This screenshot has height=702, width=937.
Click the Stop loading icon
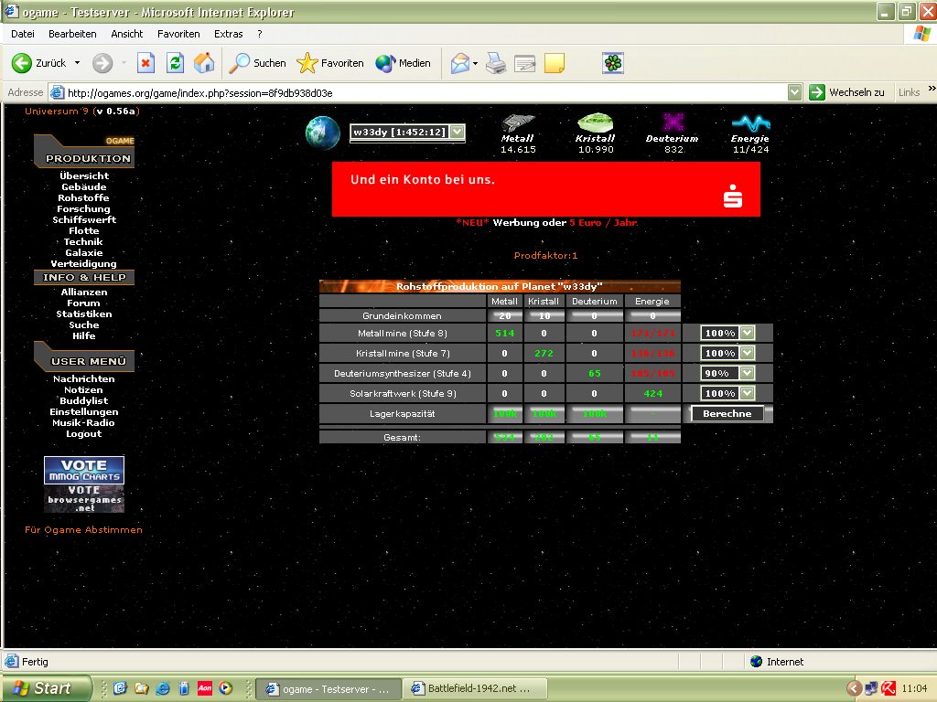point(145,63)
